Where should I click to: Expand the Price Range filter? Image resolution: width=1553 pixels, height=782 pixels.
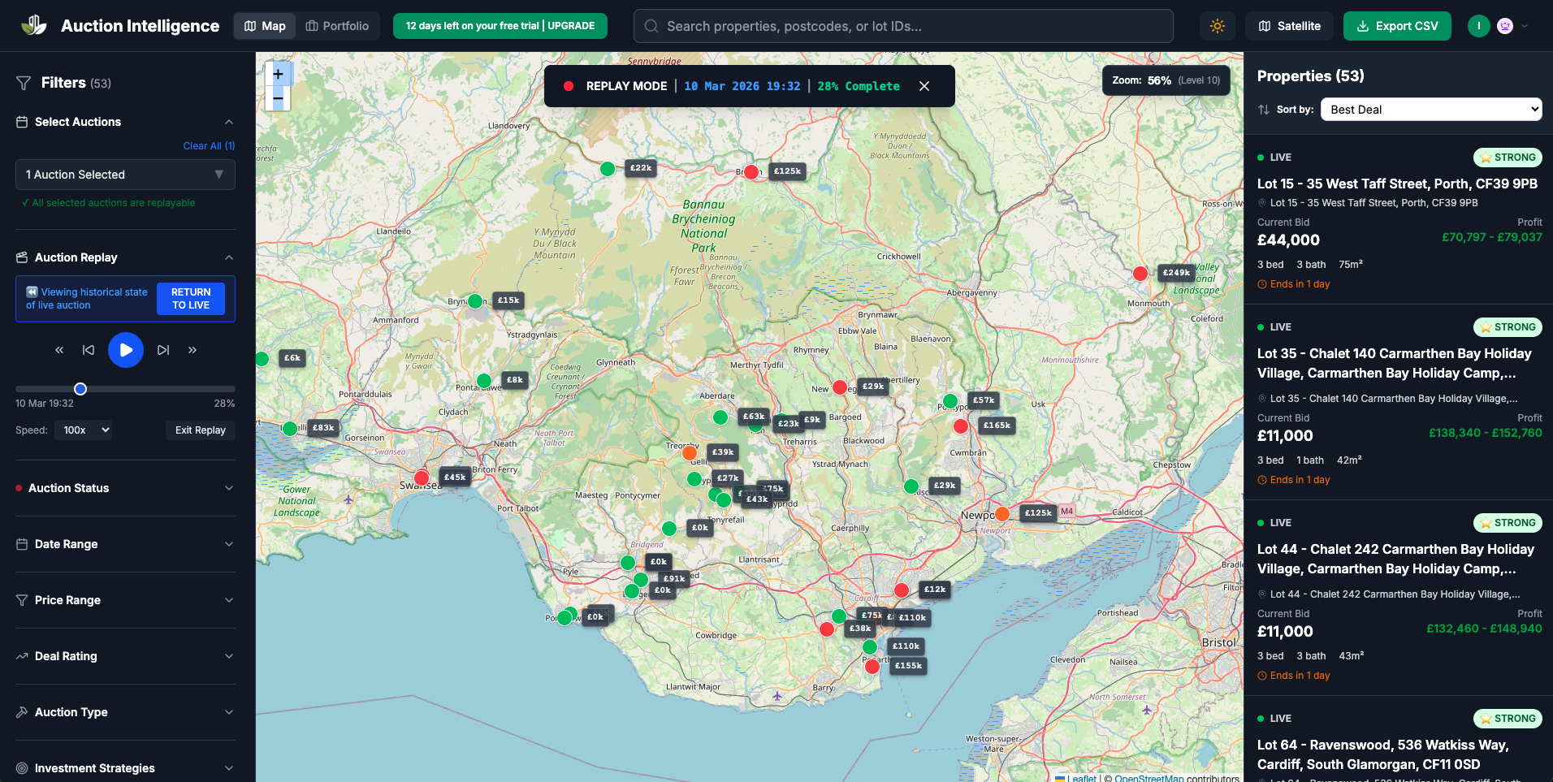tap(125, 600)
